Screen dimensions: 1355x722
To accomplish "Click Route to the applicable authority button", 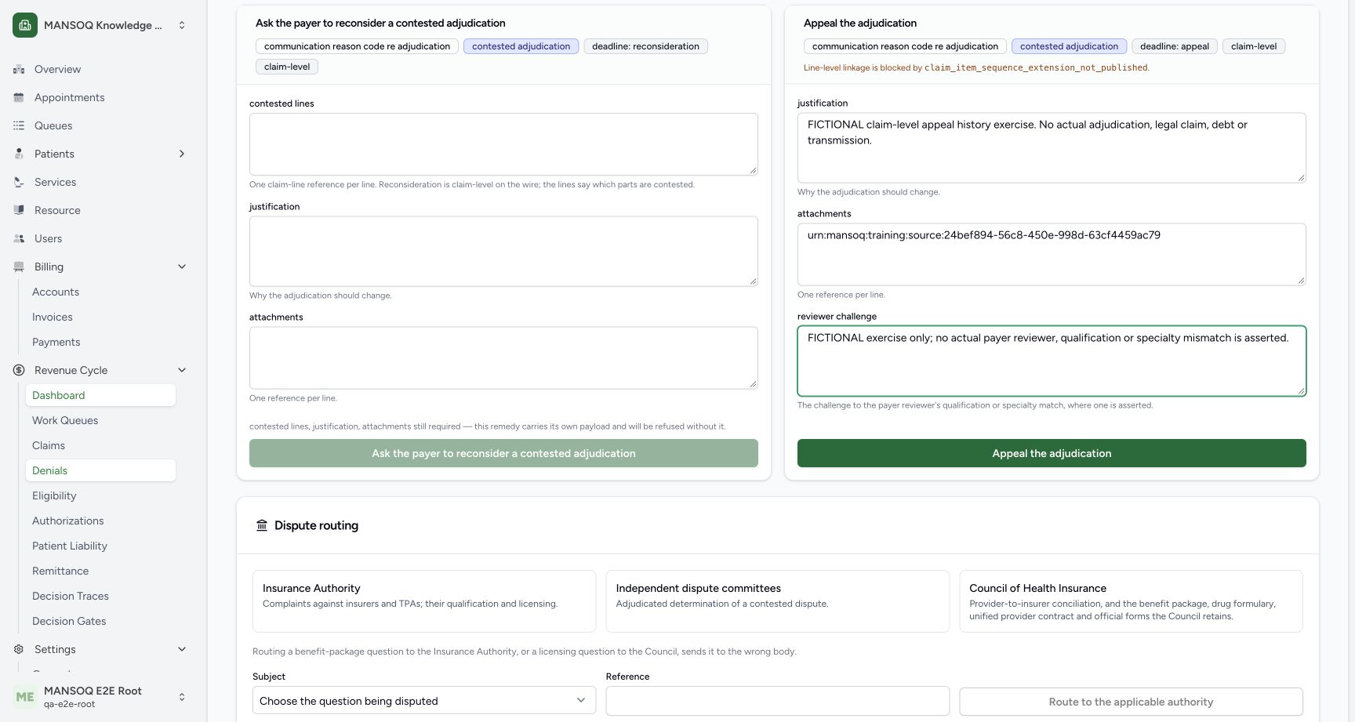I will coord(1131,702).
